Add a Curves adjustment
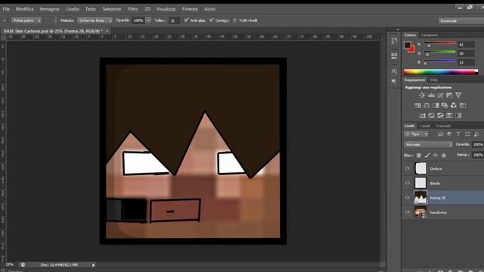The width and height of the screenshot is (484, 272). click(x=440, y=95)
